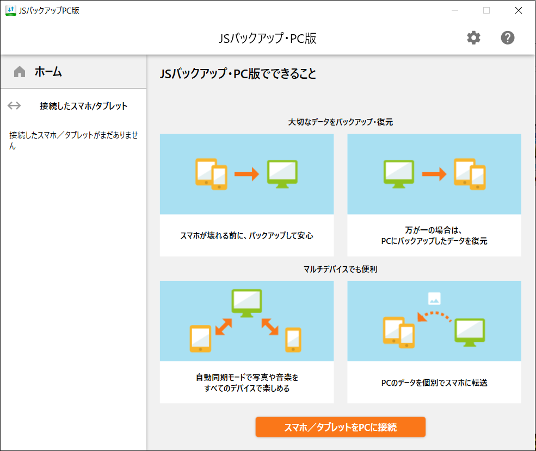The width and height of the screenshot is (536, 451).
Task: Select ホーム in the sidebar
Action: click(x=73, y=72)
